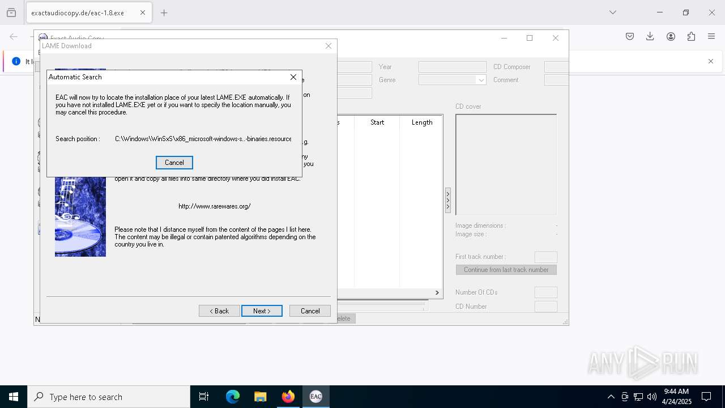This screenshot has height=408, width=725.
Task: Dismiss the browser notification bar
Action: [x=711, y=61]
